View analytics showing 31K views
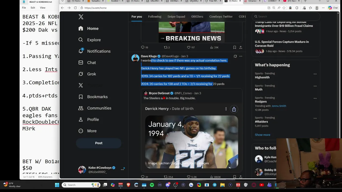 tap(214, 47)
